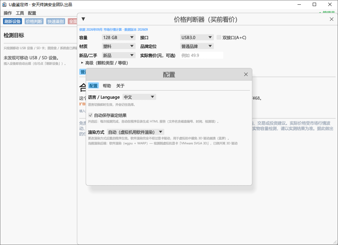
Task: Open the 品牌定位 普通品牌 dropdown
Action: [197, 46]
